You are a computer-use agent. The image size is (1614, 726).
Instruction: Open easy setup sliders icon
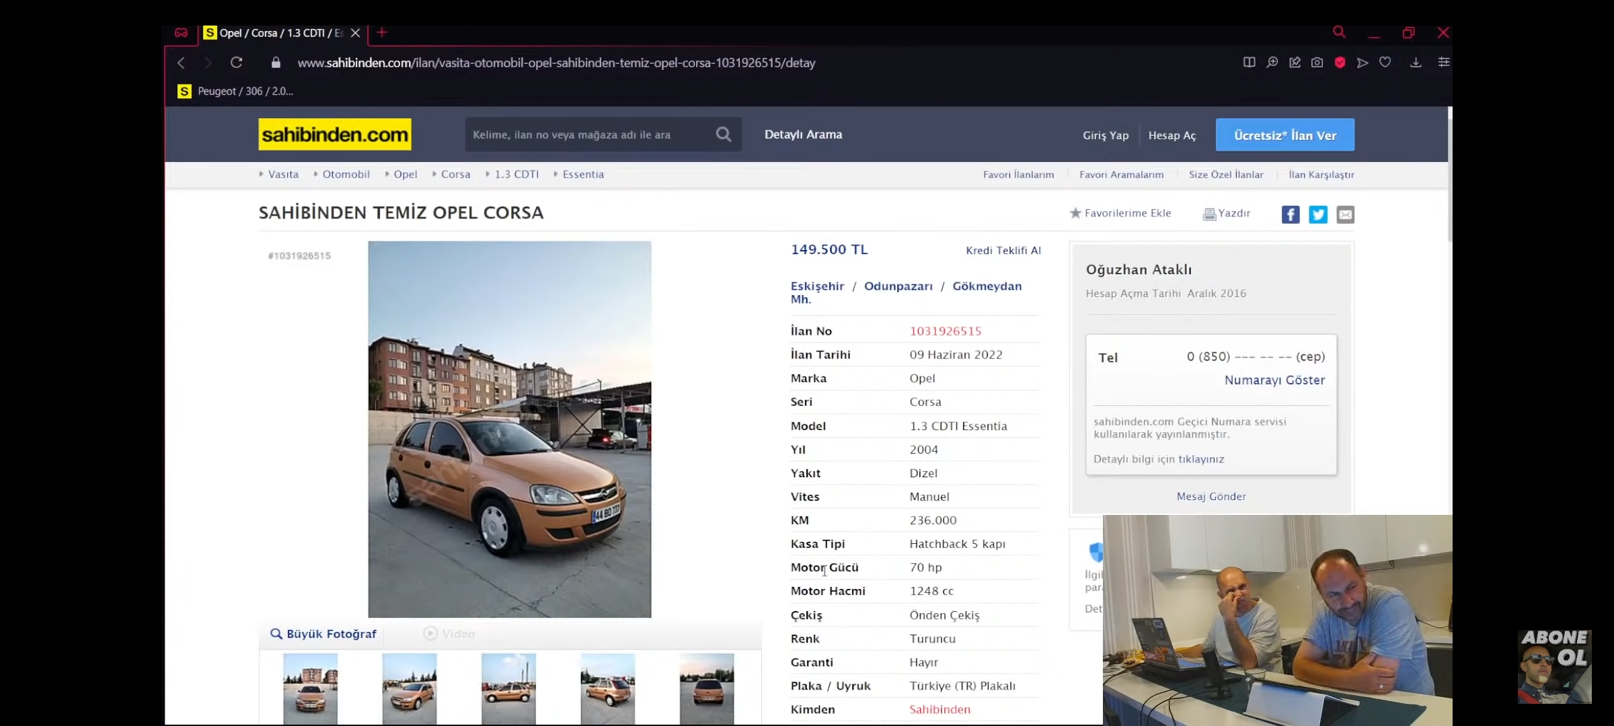click(1443, 63)
